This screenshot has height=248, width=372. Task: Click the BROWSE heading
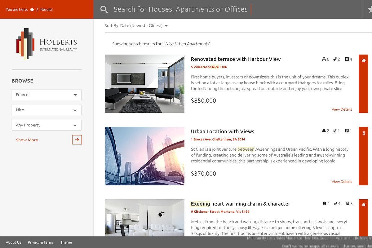(22, 81)
